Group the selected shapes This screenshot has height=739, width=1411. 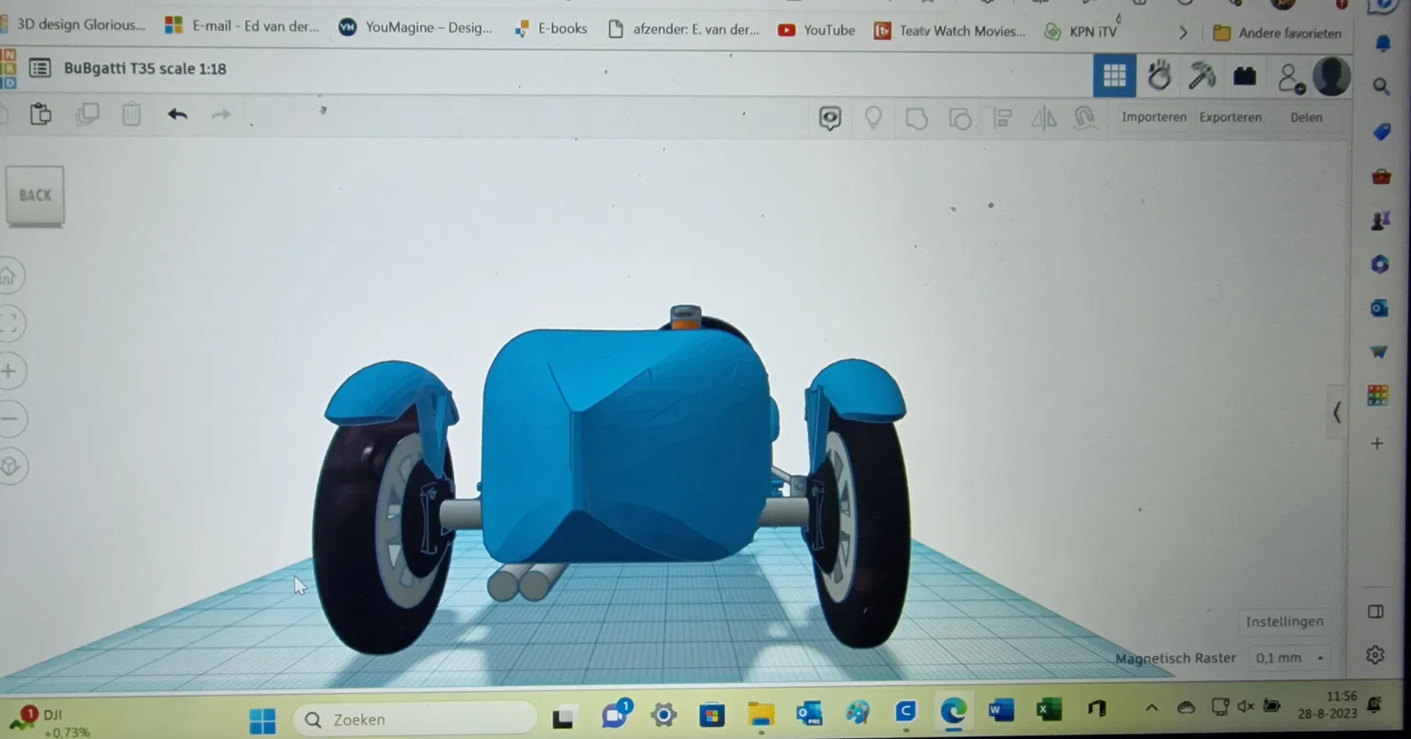coord(917,118)
